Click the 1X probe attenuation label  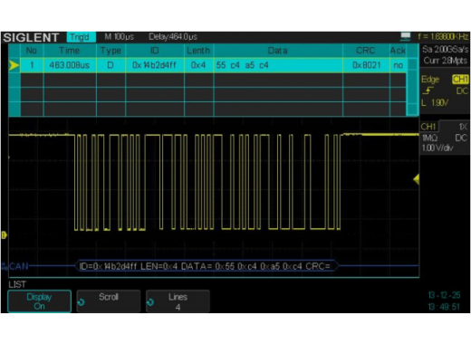point(463,127)
